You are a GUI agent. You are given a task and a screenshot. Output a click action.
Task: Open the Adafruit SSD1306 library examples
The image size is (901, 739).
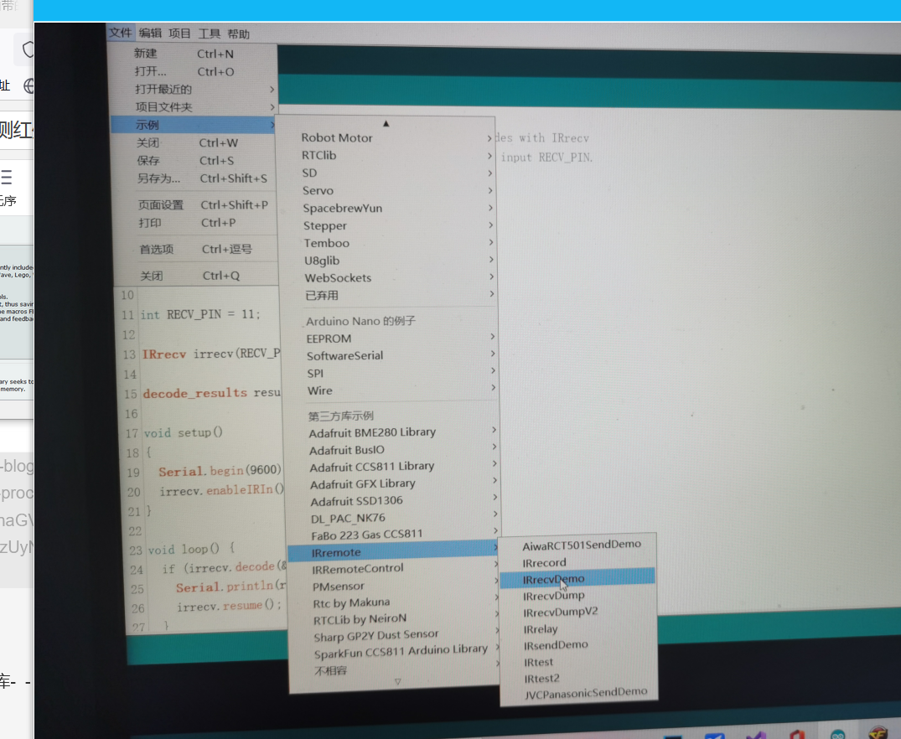click(x=355, y=500)
